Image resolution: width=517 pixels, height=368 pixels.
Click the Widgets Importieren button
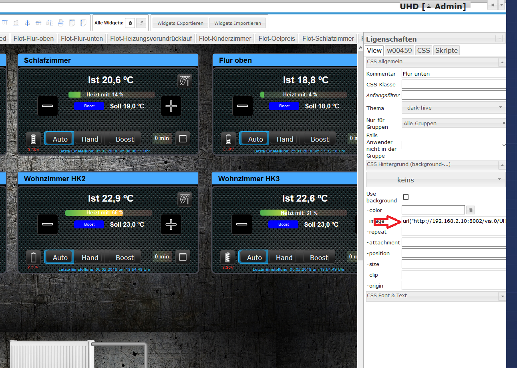237,23
